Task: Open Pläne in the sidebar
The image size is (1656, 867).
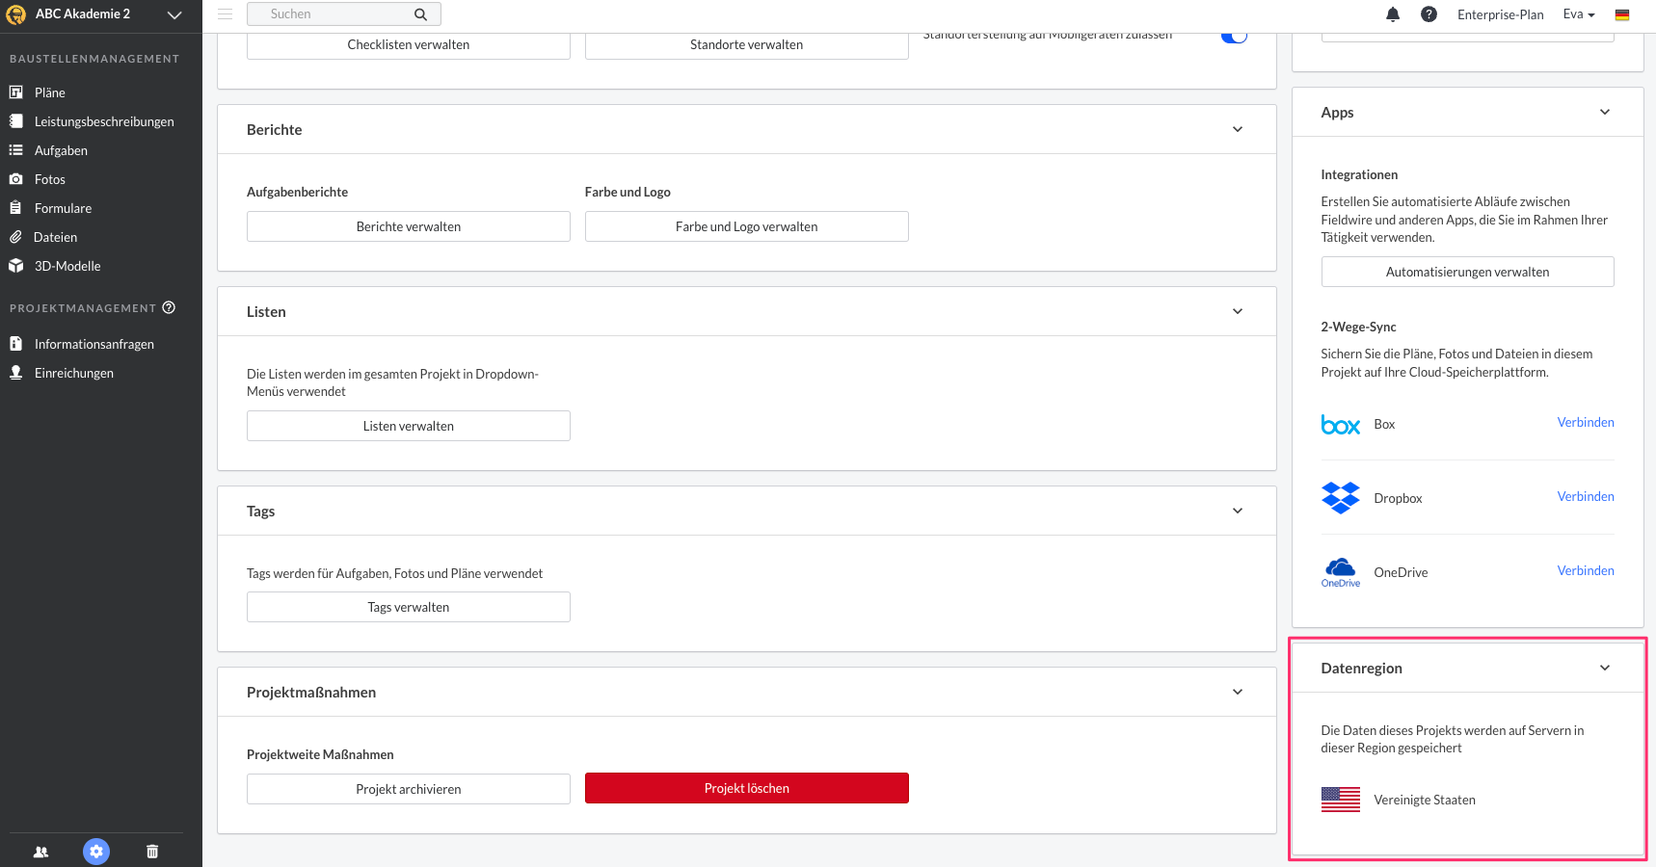Action: (x=50, y=92)
